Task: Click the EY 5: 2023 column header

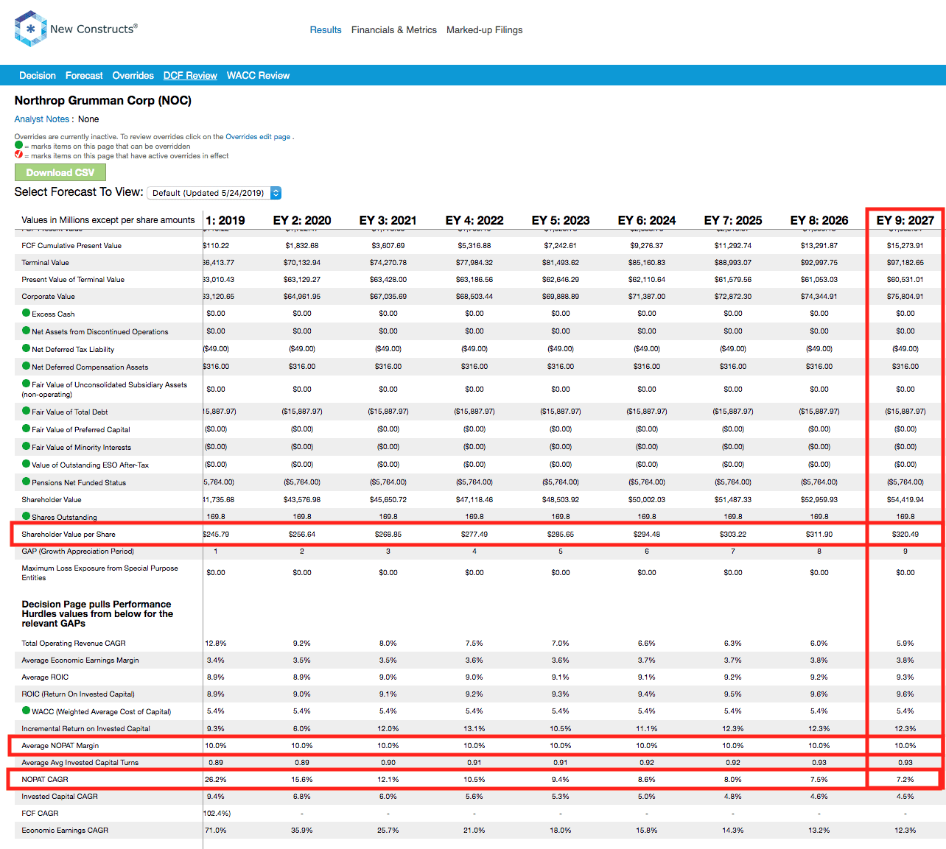Action: pos(561,220)
